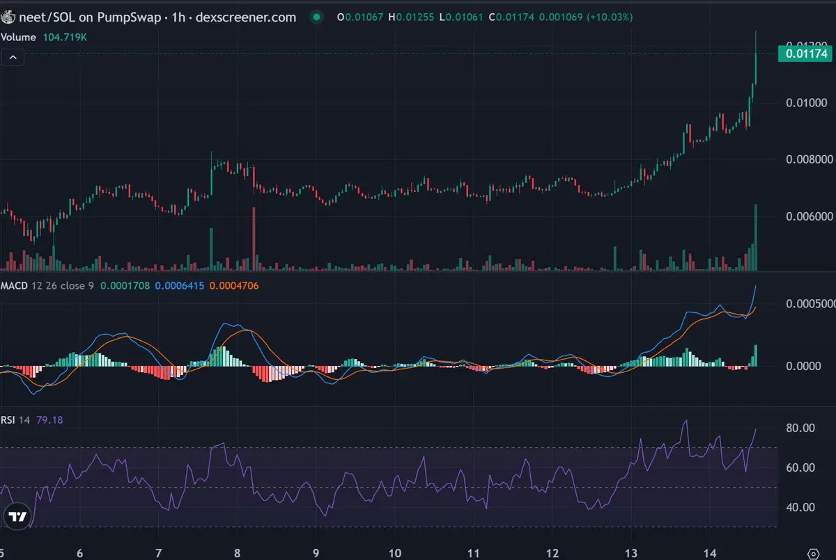This screenshot has height=560, width=836.
Task: Open chart settings hexagon gear icon
Action: (x=813, y=554)
